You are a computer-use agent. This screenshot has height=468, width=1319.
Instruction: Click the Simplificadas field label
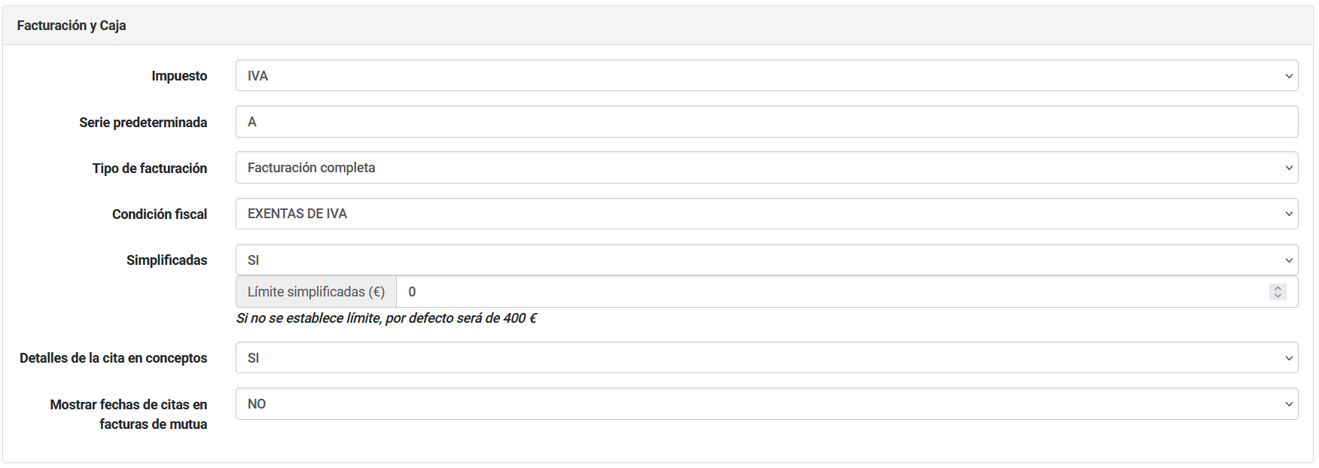click(166, 260)
